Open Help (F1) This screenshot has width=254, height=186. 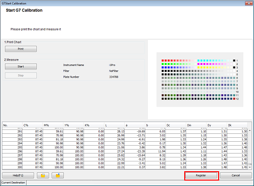[18, 175]
